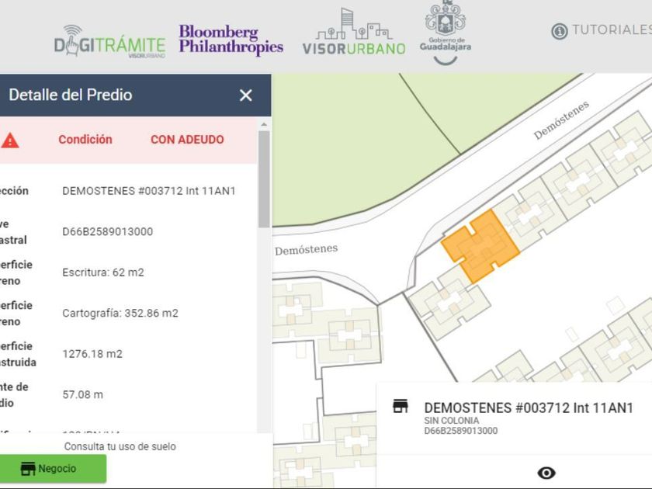Click the details panel vertical scrollbar

264,179
